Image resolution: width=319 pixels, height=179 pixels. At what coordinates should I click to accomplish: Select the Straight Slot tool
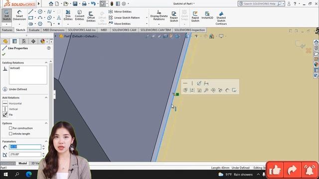30,24
